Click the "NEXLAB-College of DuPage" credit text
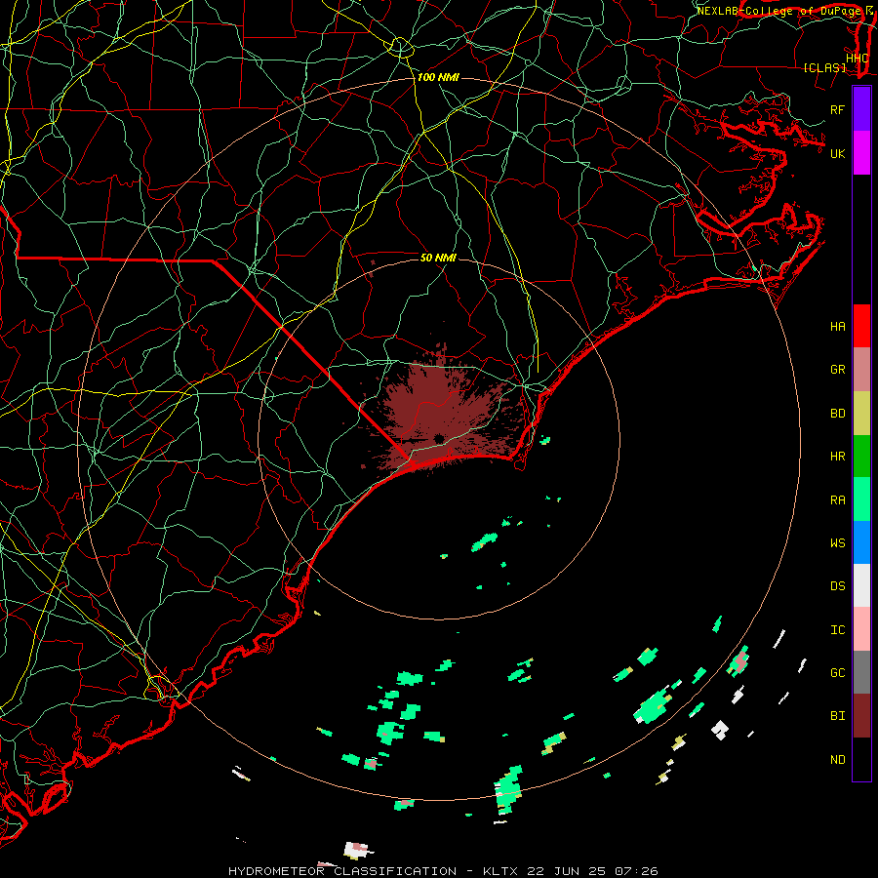The image size is (878, 878). [778, 11]
